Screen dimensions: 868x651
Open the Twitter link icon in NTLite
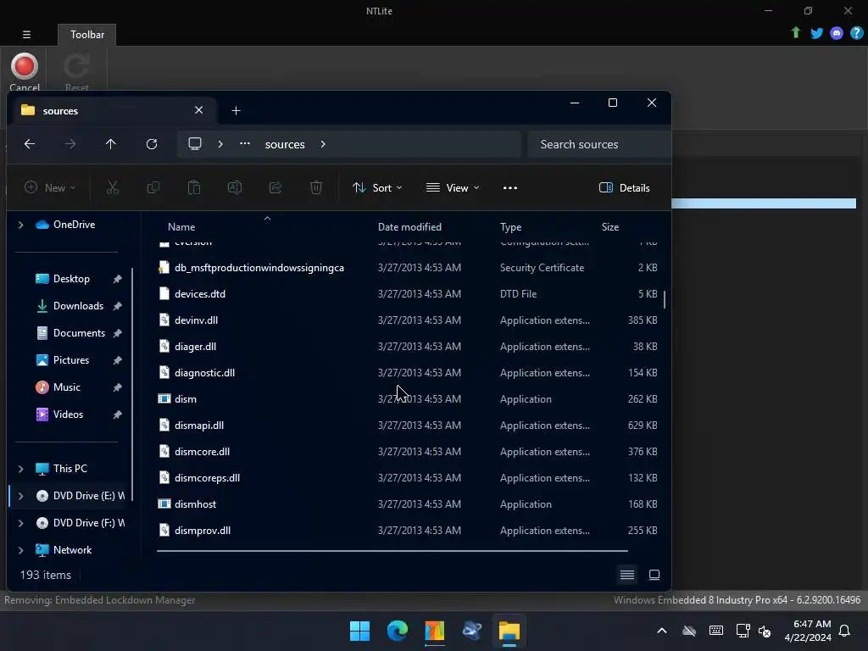[x=816, y=33]
